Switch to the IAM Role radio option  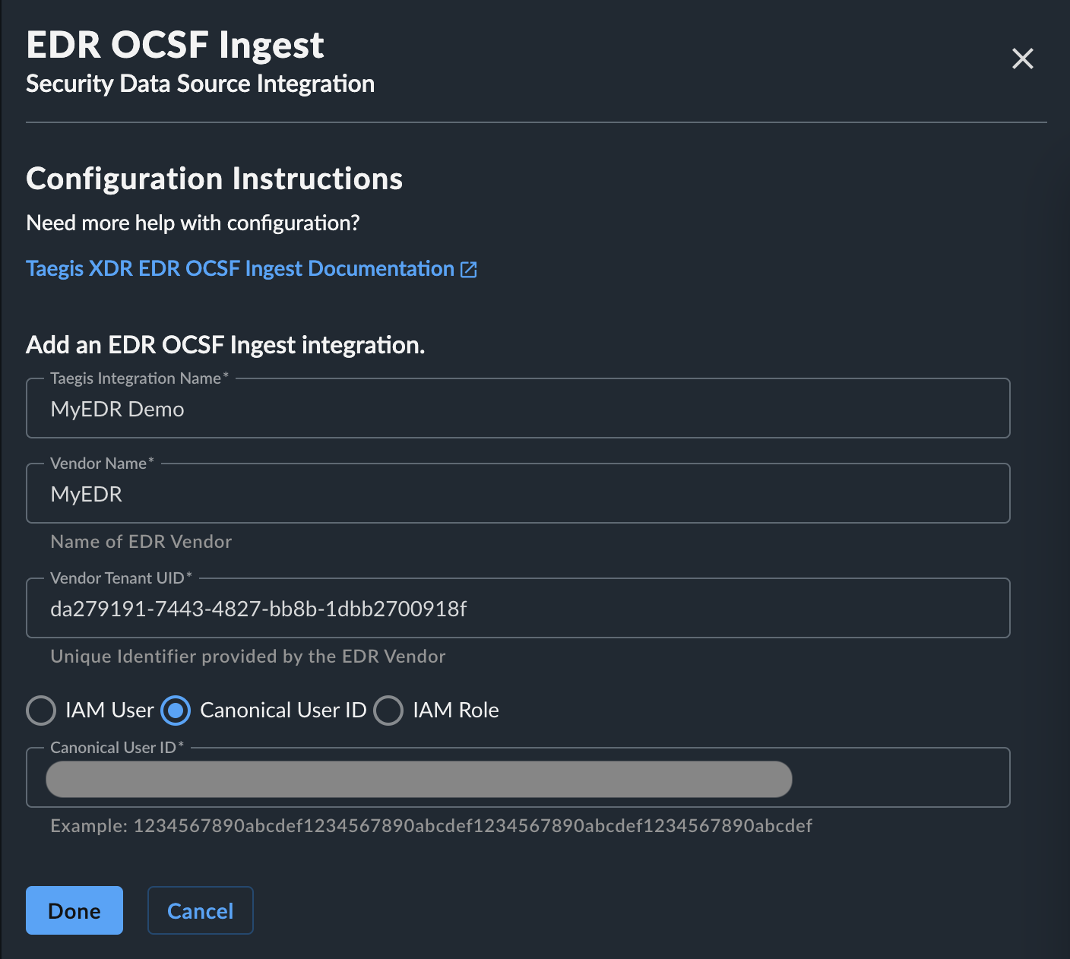pos(388,711)
